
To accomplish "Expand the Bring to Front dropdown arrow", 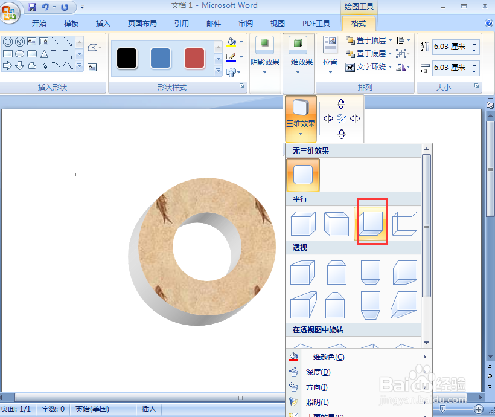I will (x=390, y=40).
